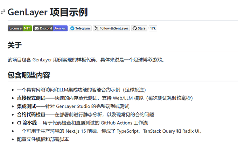The image size is (238, 148).
Task: Click the paragraph mentioning 足球博彩游戏
Action: coord(86,60)
